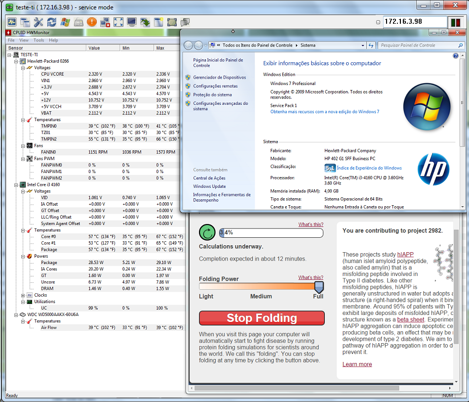Click the 3.4% folding progress bar
469x402 pixels.
coord(272,233)
